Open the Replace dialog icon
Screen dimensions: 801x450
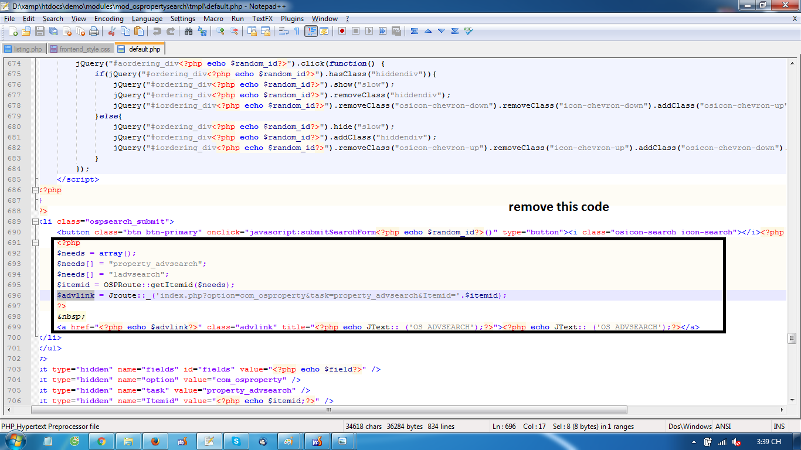click(202, 31)
